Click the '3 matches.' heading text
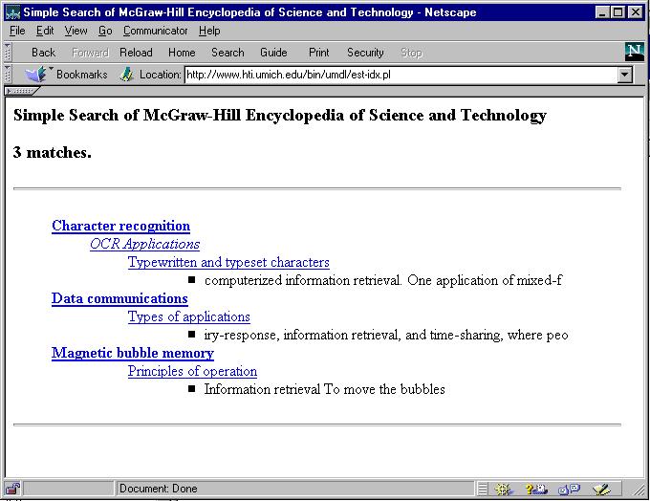The height and width of the screenshot is (501, 650). [x=53, y=153]
